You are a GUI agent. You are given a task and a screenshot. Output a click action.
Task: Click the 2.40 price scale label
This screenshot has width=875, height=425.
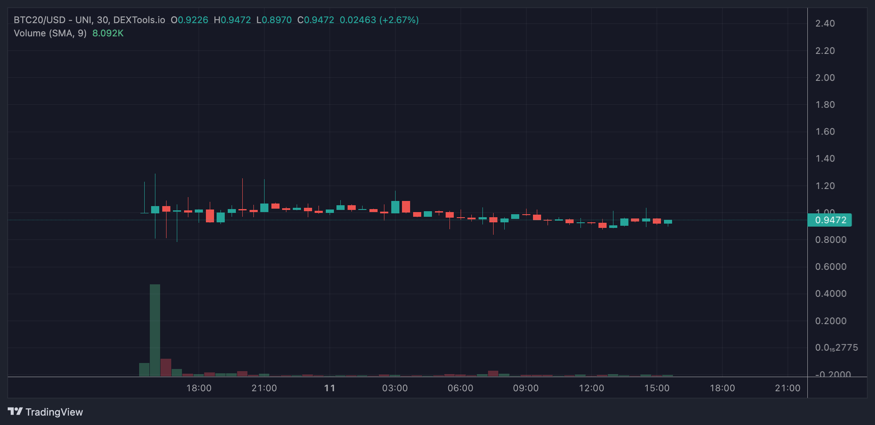point(825,24)
